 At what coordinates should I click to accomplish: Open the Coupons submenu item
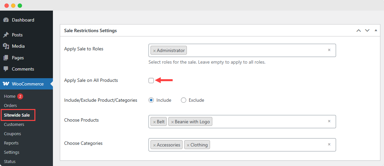pyautogui.click(x=13, y=134)
